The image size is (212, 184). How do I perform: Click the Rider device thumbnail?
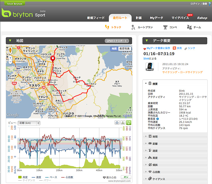(x=150, y=67)
